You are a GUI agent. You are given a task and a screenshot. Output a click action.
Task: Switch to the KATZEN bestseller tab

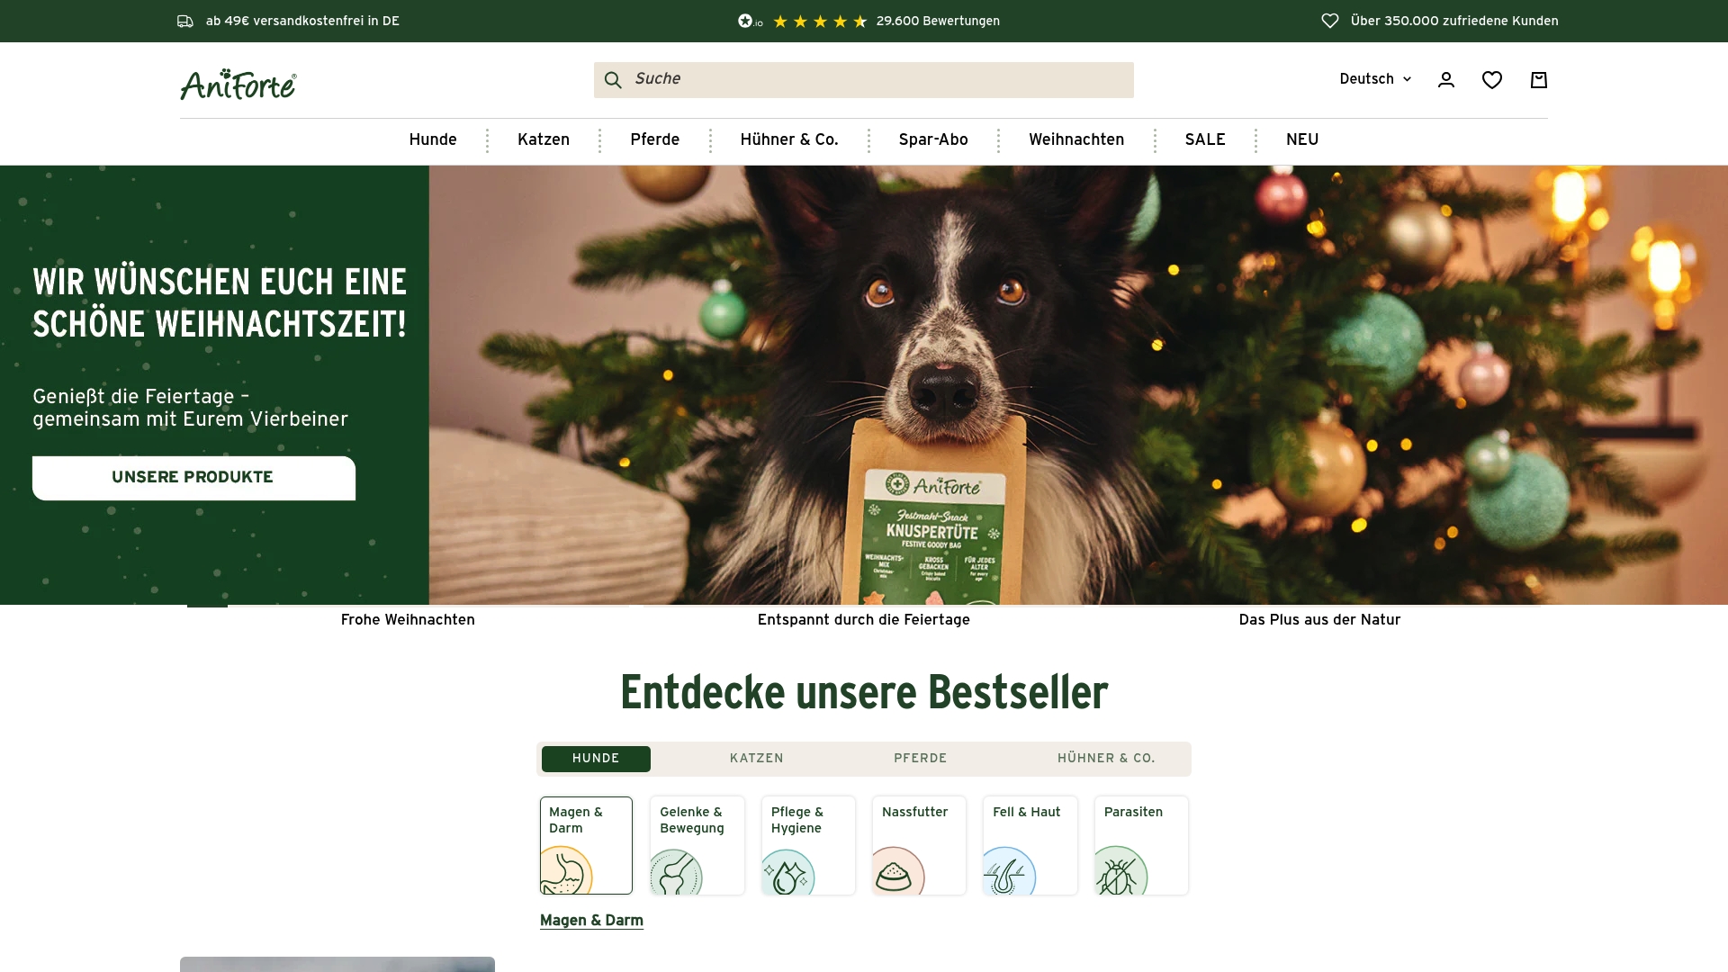coord(757,759)
